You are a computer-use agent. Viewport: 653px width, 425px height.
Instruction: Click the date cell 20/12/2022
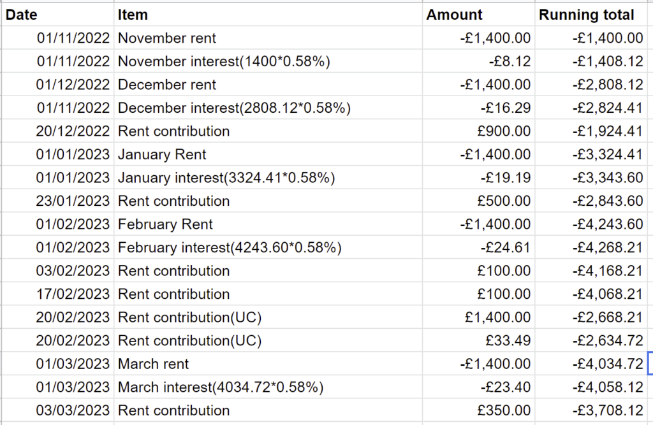(73, 131)
